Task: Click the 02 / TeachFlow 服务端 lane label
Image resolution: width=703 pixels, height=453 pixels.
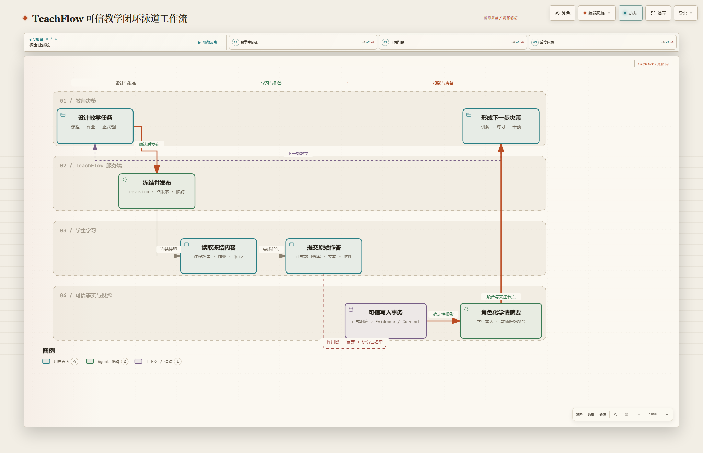Action: pos(91,166)
